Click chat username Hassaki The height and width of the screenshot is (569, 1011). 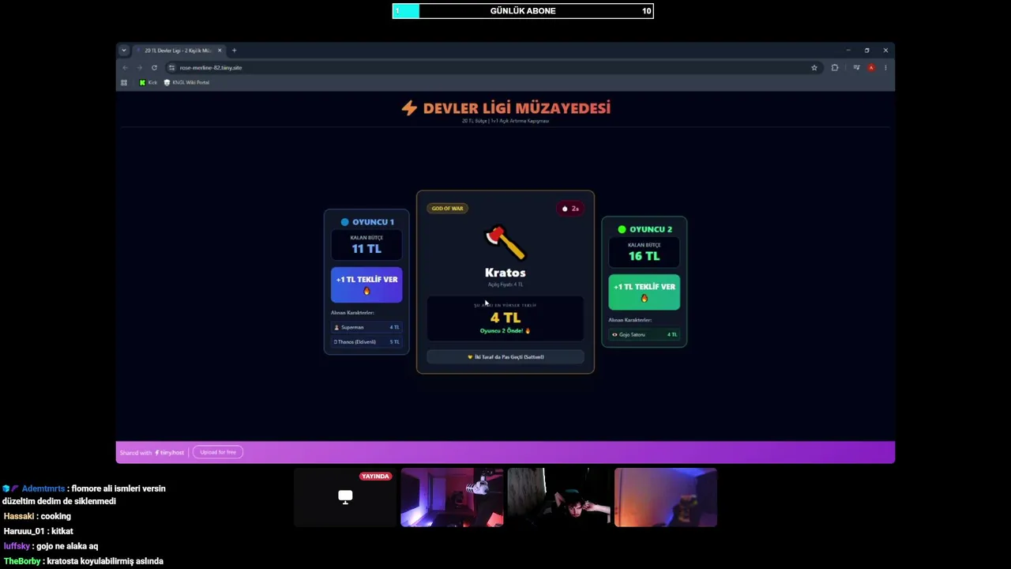point(19,516)
